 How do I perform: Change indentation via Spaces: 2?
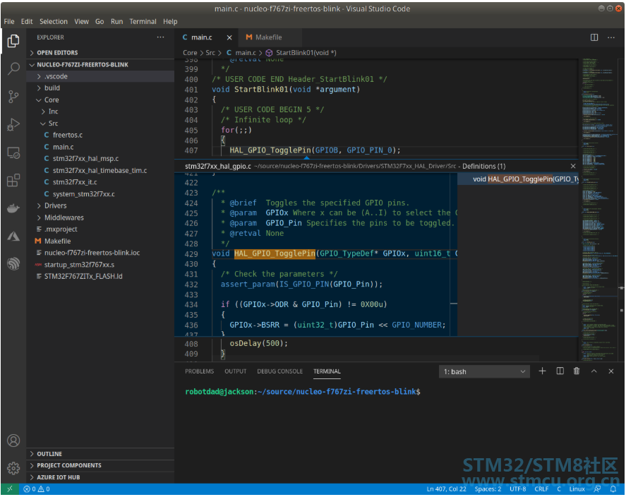[x=488, y=489]
